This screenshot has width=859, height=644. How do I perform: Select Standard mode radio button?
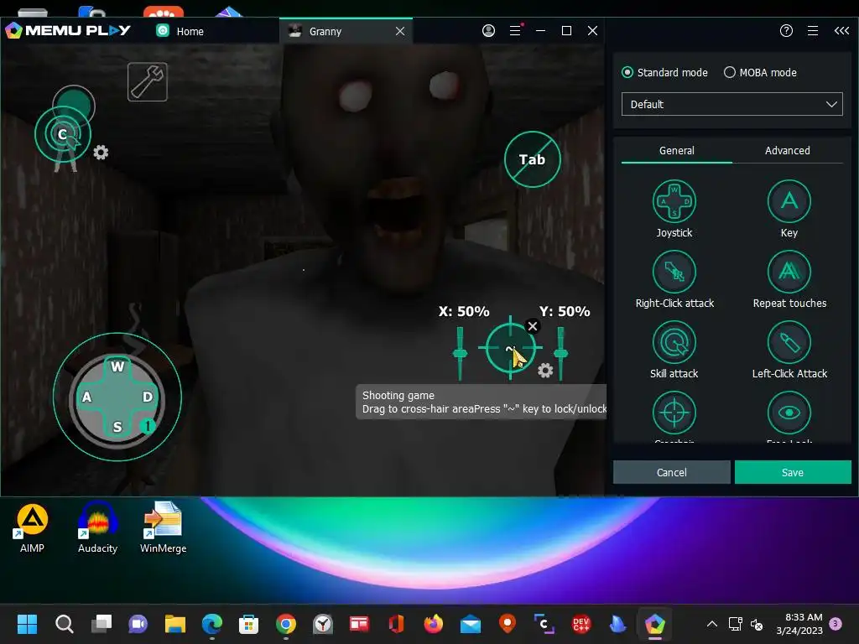click(x=627, y=72)
